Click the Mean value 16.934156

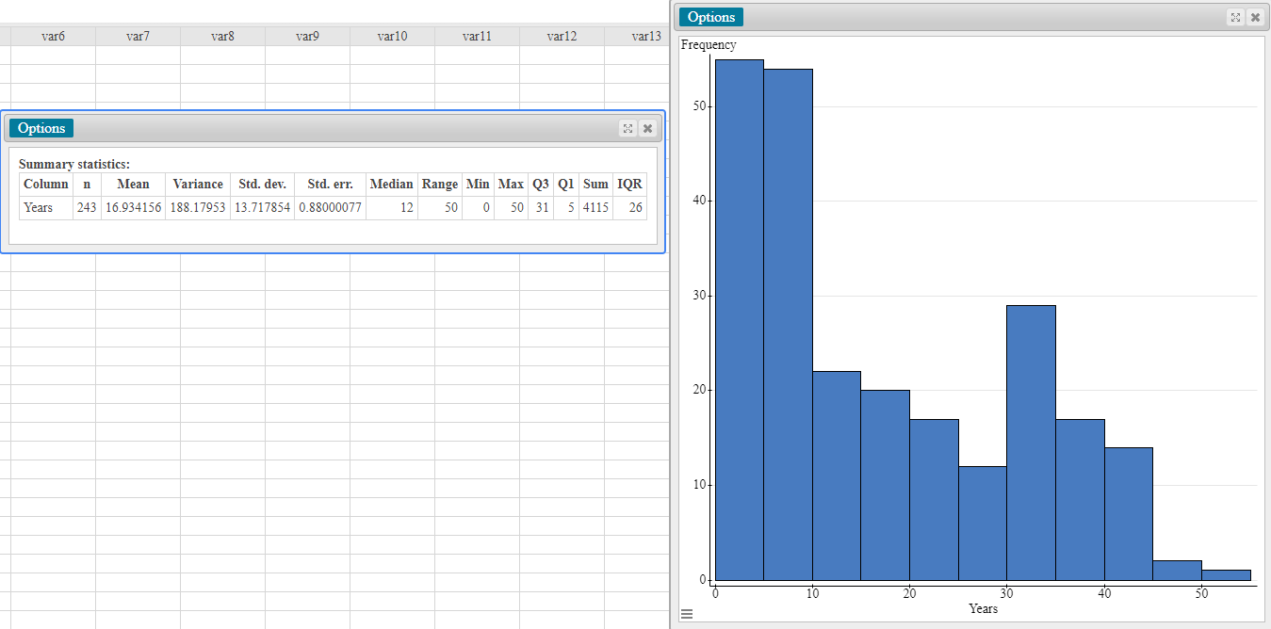[133, 207]
